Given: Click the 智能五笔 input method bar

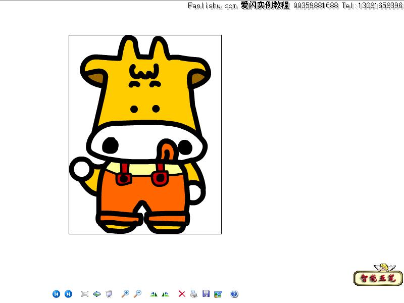Looking at the screenshot, I should pyautogui.click(x=378, y=278).
